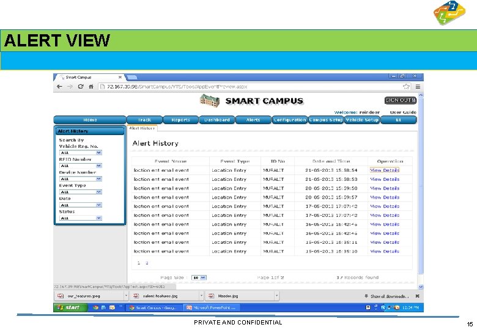Go to results page 2
This screenshot has width=477, height=330.
coord(147,263)
